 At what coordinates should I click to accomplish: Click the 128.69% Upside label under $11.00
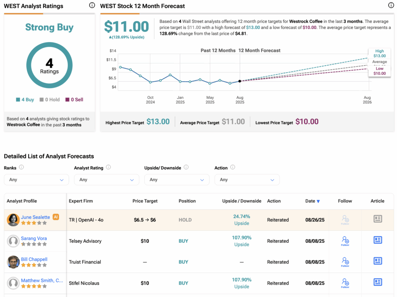(x=127, y=37)
